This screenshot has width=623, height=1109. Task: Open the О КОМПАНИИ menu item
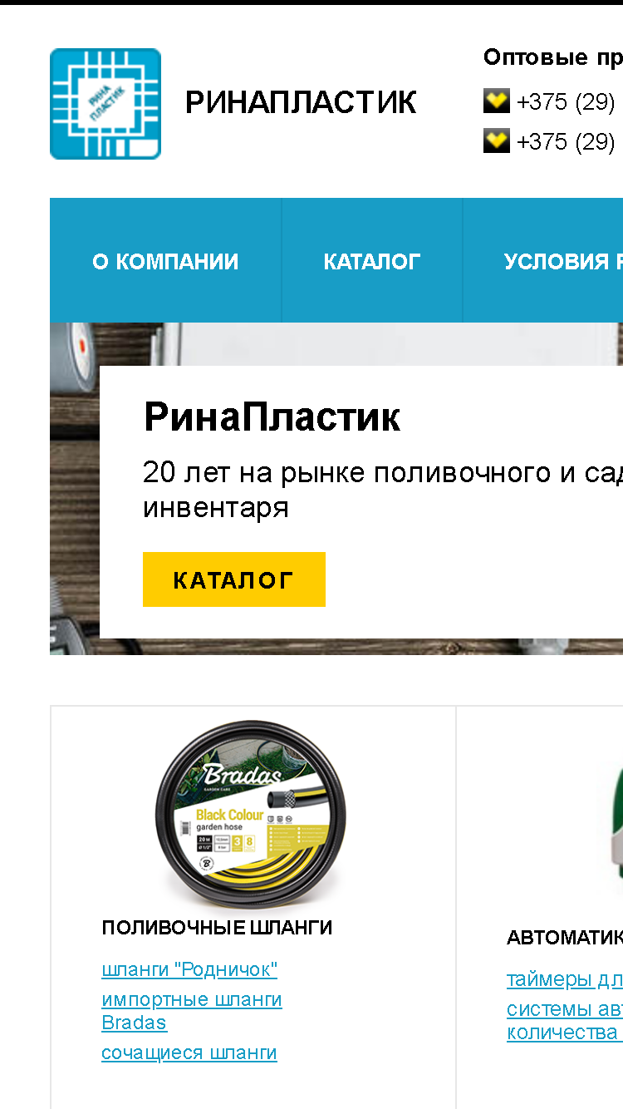click(x=165, y=261)
